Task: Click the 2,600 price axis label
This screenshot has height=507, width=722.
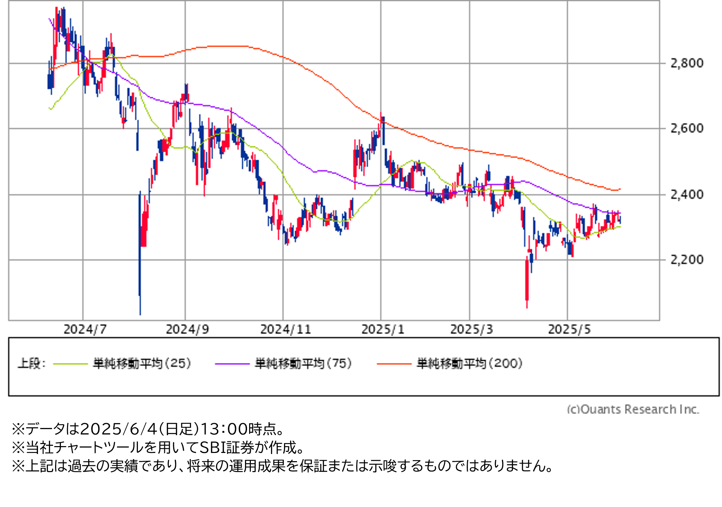Action: pyautogui.click(x=686, y=129)
